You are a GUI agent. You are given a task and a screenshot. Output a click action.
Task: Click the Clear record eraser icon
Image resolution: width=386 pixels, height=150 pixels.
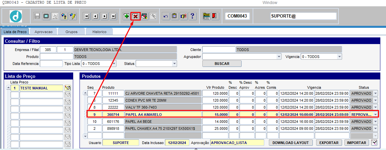144,16
